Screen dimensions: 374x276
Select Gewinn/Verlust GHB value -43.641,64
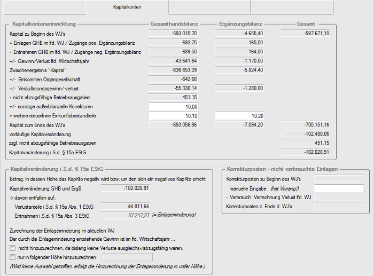point(174,61)
